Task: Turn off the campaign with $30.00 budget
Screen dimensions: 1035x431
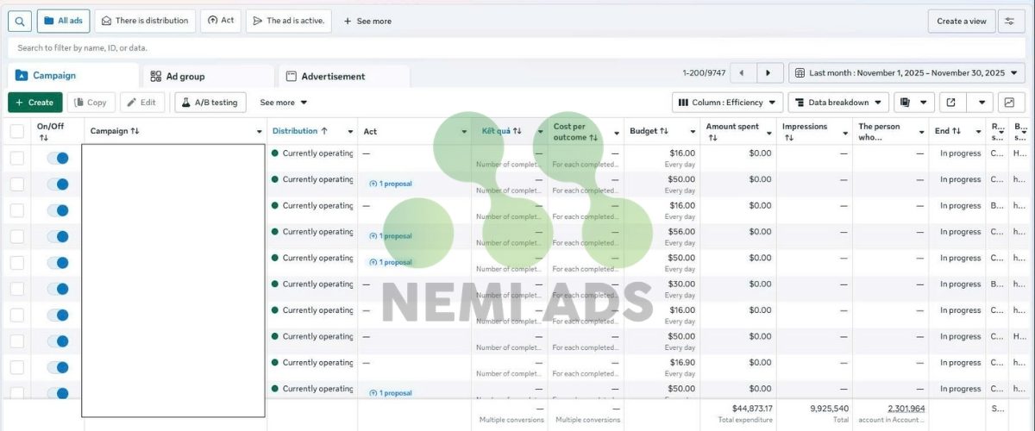Action: (x=58, y=289)
